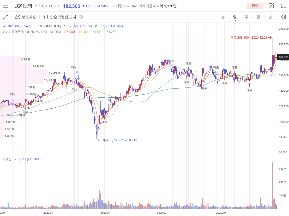Click the 1.43 % volume profile label
Viewport: 289px width, 216px height.
click(x=9, y=136)
